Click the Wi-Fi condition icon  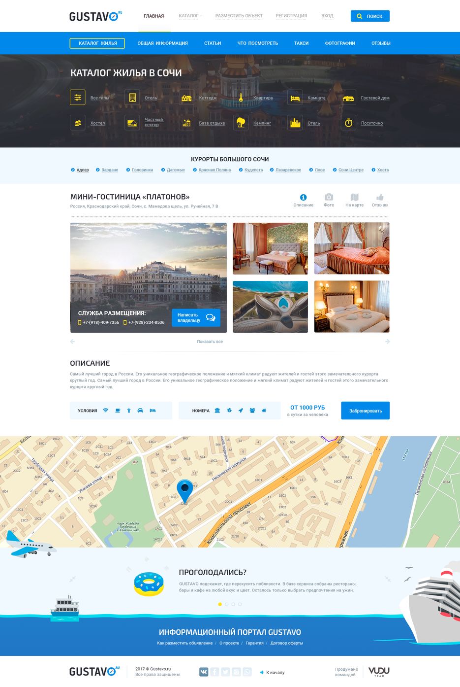click(x=105, y=410)
